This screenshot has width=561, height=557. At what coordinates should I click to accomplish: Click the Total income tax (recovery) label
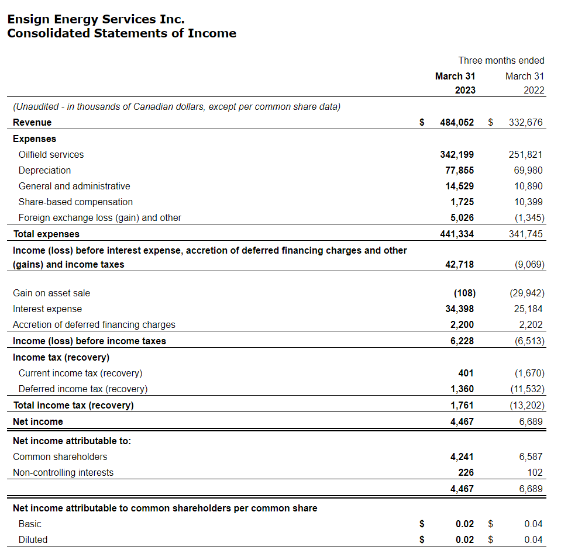click(x=73, y=406)
